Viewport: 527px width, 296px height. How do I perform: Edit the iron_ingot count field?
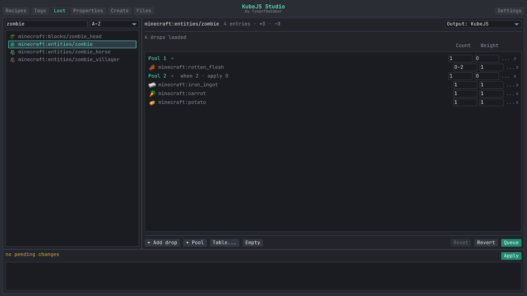pyautogui.click(x=465, y=85)
